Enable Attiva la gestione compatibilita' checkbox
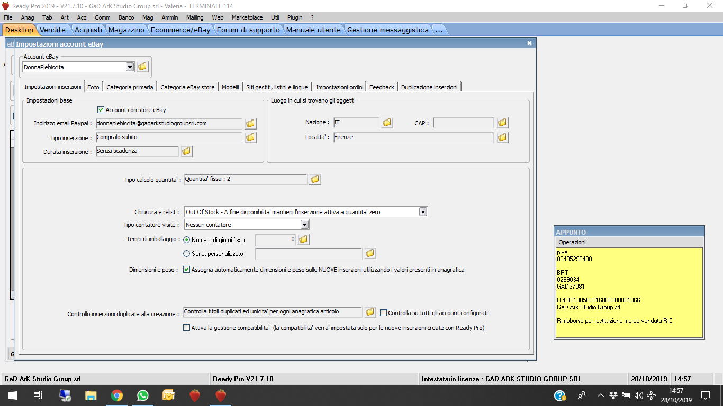The image size is (723, 406). pos(186,328)
